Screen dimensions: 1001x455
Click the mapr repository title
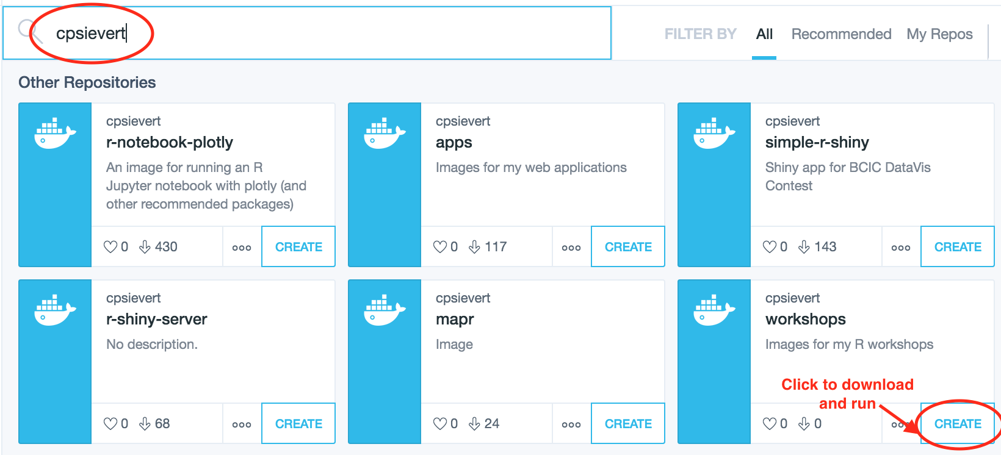click(x=455, y=320)
